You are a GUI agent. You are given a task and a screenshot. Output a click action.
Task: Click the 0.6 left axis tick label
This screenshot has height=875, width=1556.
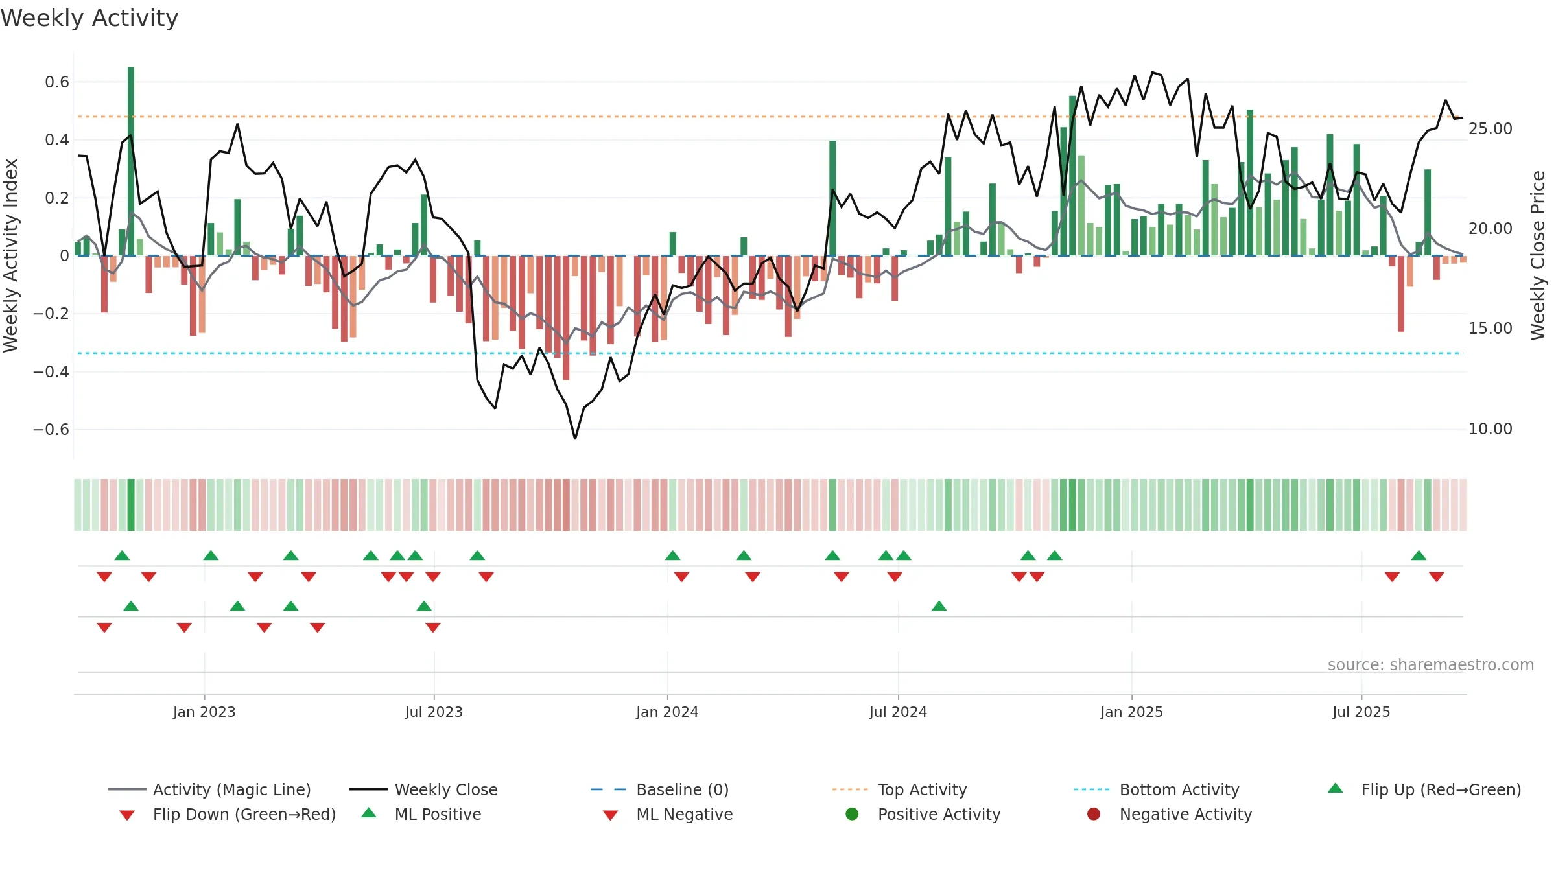click(57, 82)
